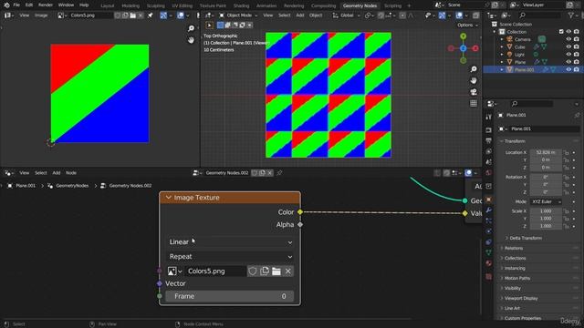This screenshot has height=328, width=584.
Task: Expand the Relations panel
Action: click(514, 248)
